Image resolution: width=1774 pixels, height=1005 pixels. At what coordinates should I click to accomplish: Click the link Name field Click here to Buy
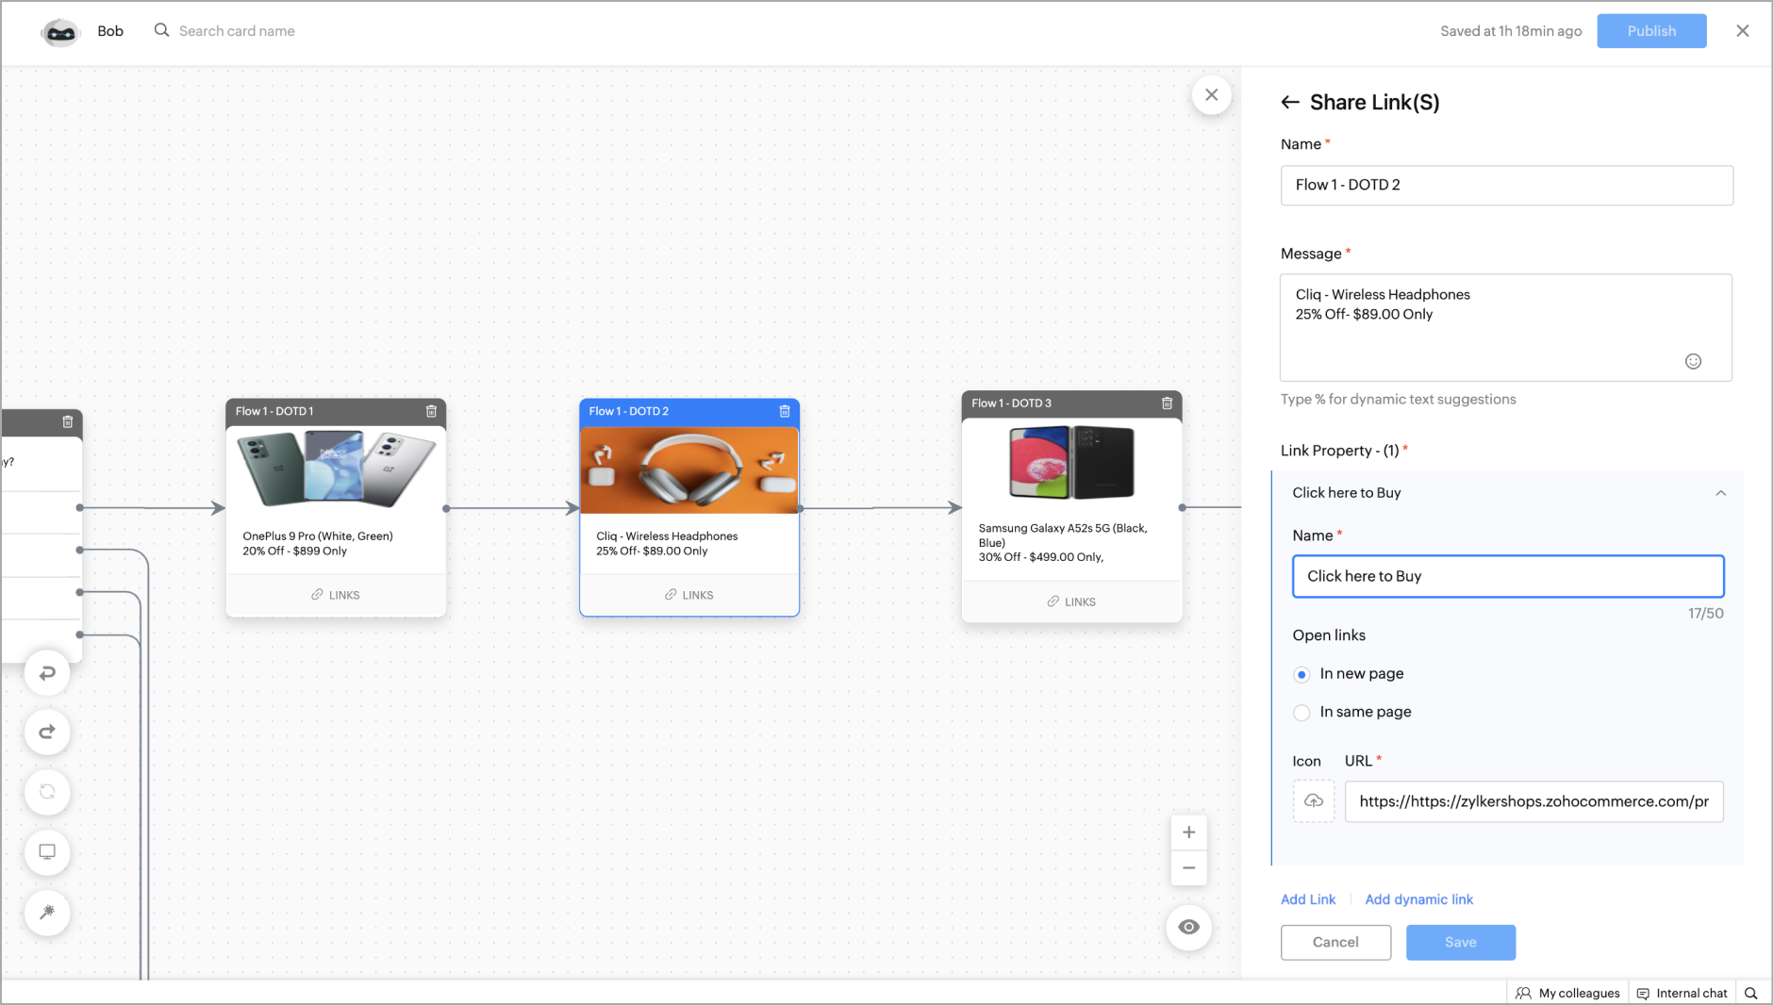1507,576
